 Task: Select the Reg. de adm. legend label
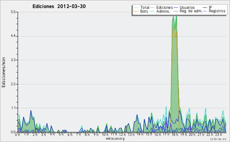[x=191, y=11]
